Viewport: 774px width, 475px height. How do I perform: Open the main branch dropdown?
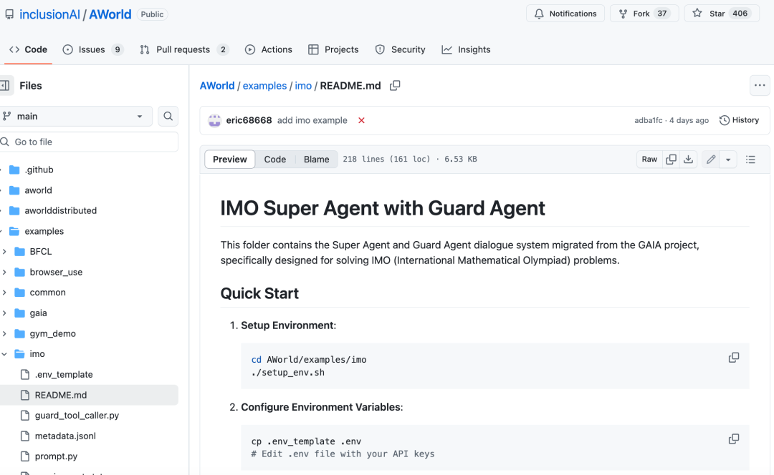[75, 117]
